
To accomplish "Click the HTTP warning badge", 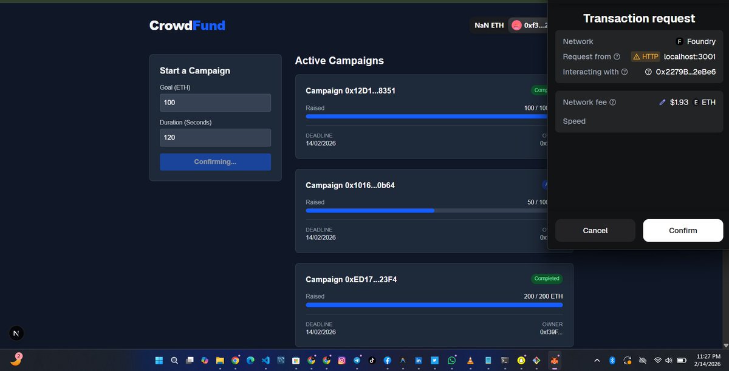I will point(646,56).
